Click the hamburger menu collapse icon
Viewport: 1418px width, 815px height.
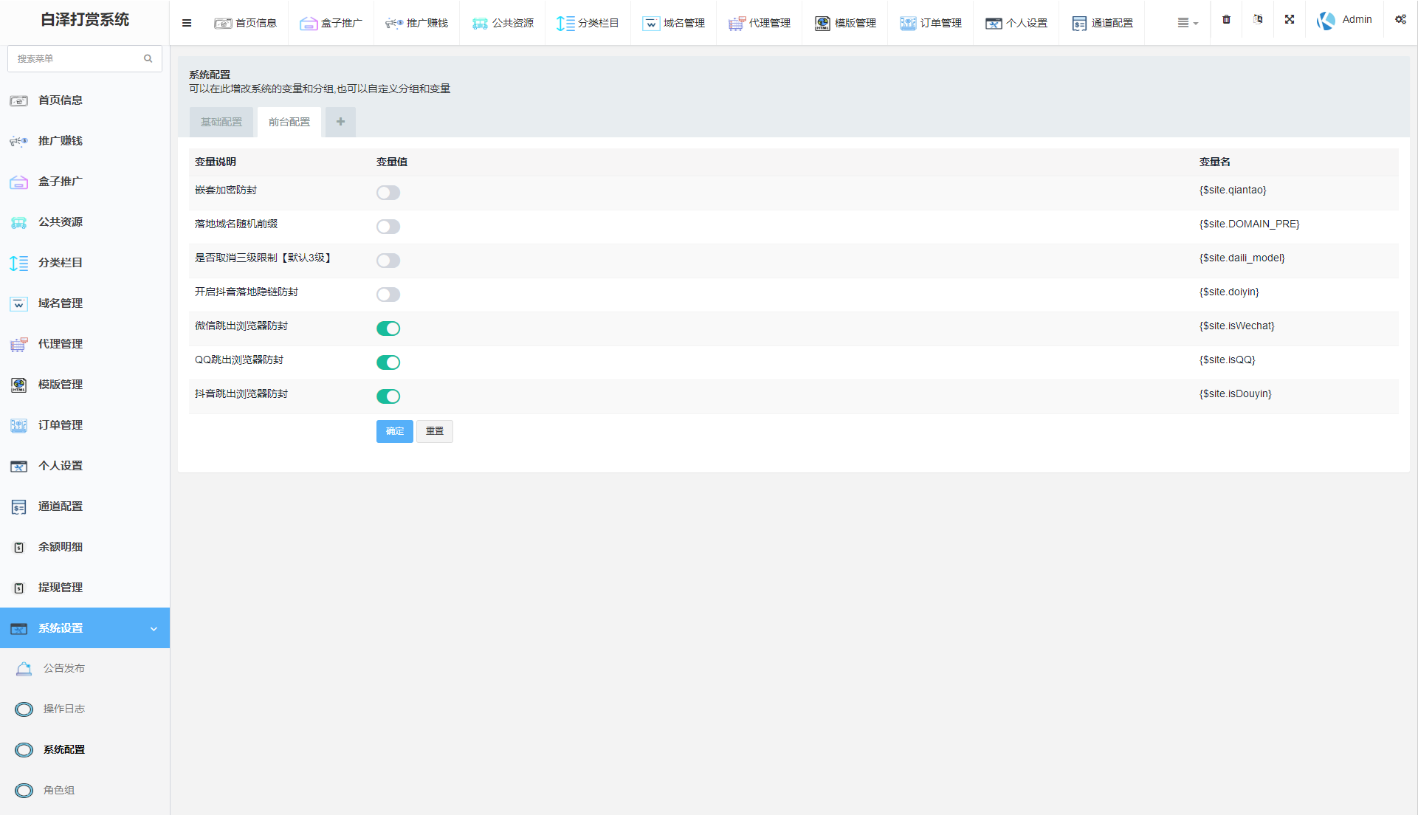tap(187, 23)
